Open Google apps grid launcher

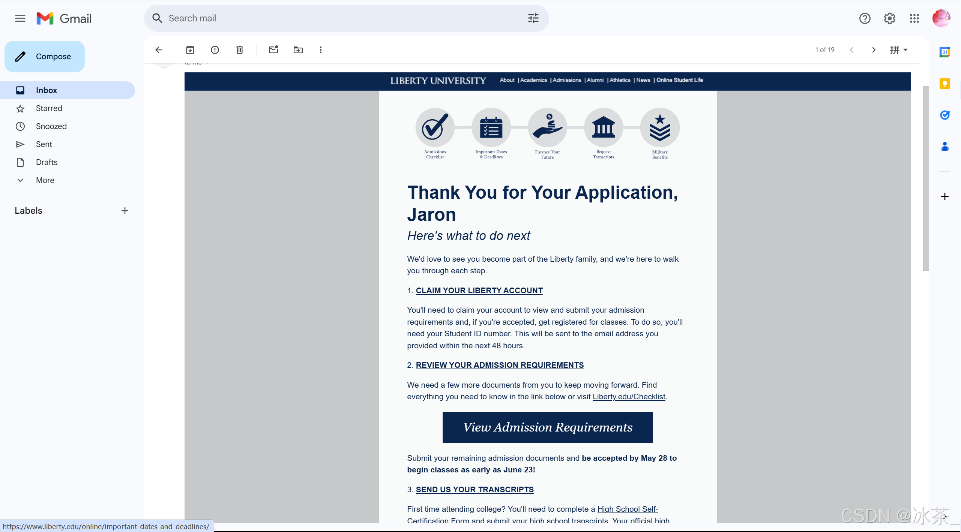coord(914,18)
